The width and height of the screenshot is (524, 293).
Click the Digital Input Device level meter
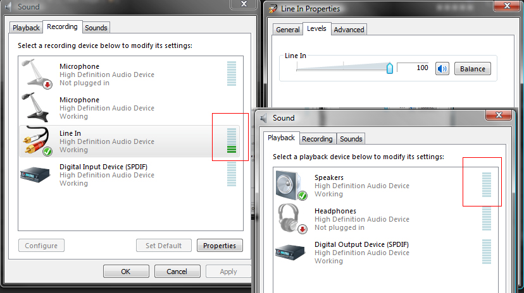coord(232,174)
